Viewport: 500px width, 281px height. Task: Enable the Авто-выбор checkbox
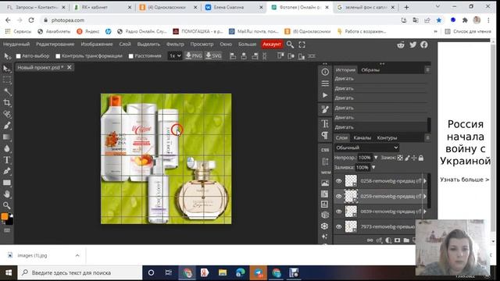[19, 56]
